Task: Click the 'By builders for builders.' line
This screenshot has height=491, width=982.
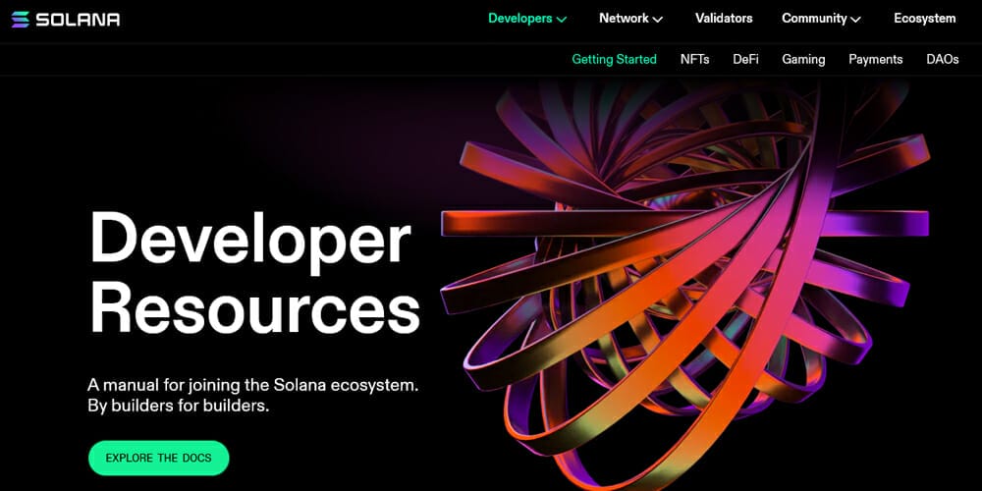Action: pyautogui.click(x=179, y=406)
